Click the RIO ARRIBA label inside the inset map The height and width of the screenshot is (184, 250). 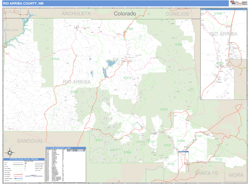[x=224, y=33]
